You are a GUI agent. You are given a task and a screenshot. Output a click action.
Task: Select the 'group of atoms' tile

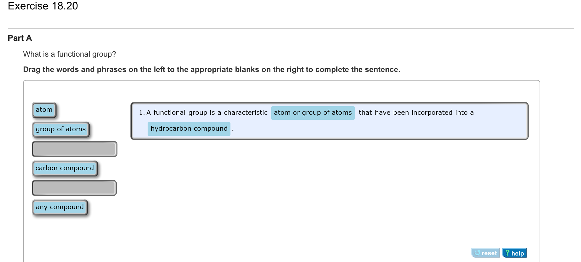[x=61, y=129]
